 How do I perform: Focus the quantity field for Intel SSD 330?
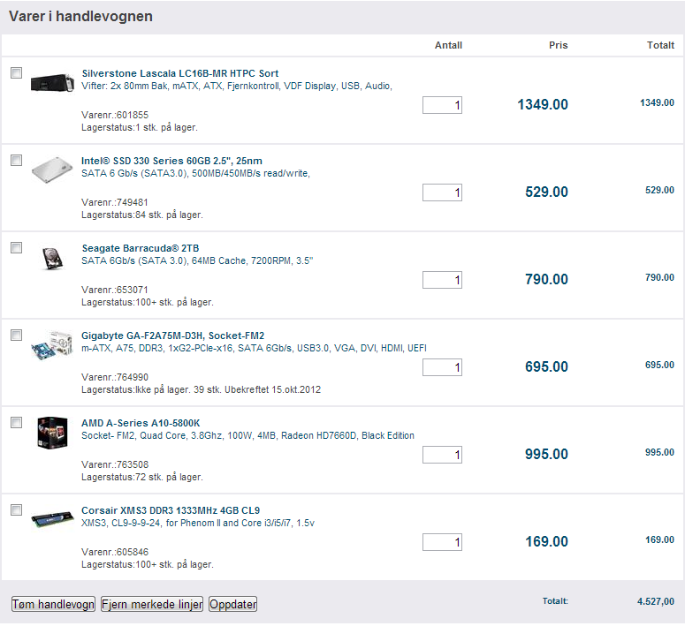point(442,192)
